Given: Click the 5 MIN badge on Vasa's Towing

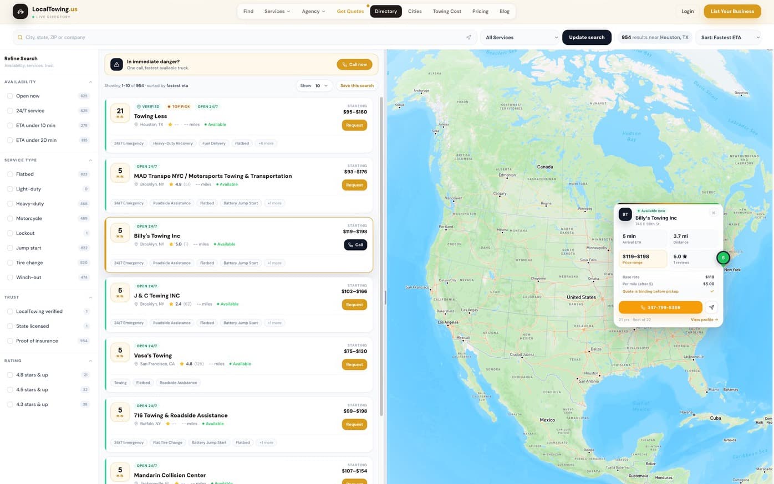Looking at the screenshot, I should [x=120, y=352].
